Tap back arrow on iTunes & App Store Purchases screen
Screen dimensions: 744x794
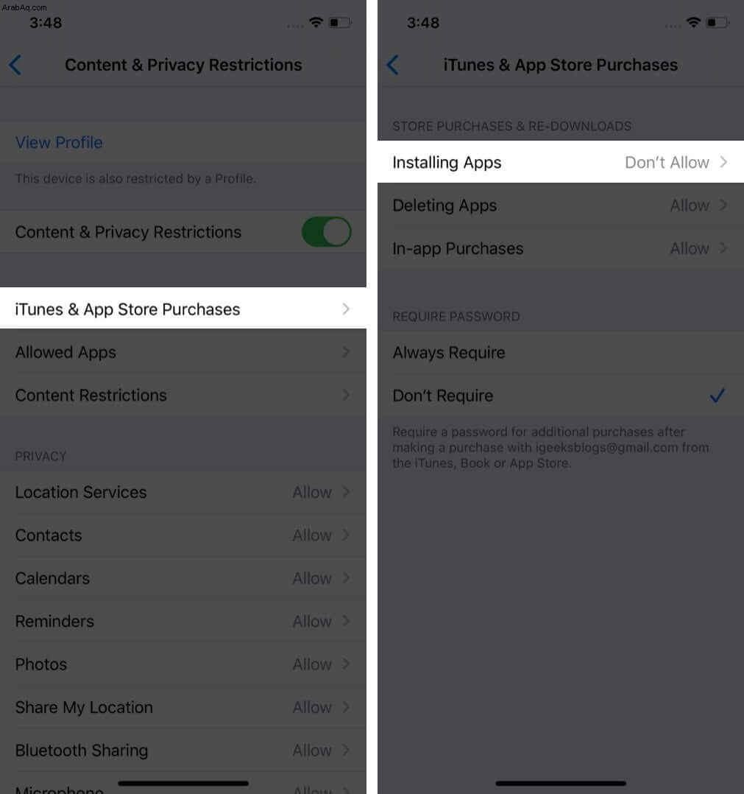[x=393, y=66]
